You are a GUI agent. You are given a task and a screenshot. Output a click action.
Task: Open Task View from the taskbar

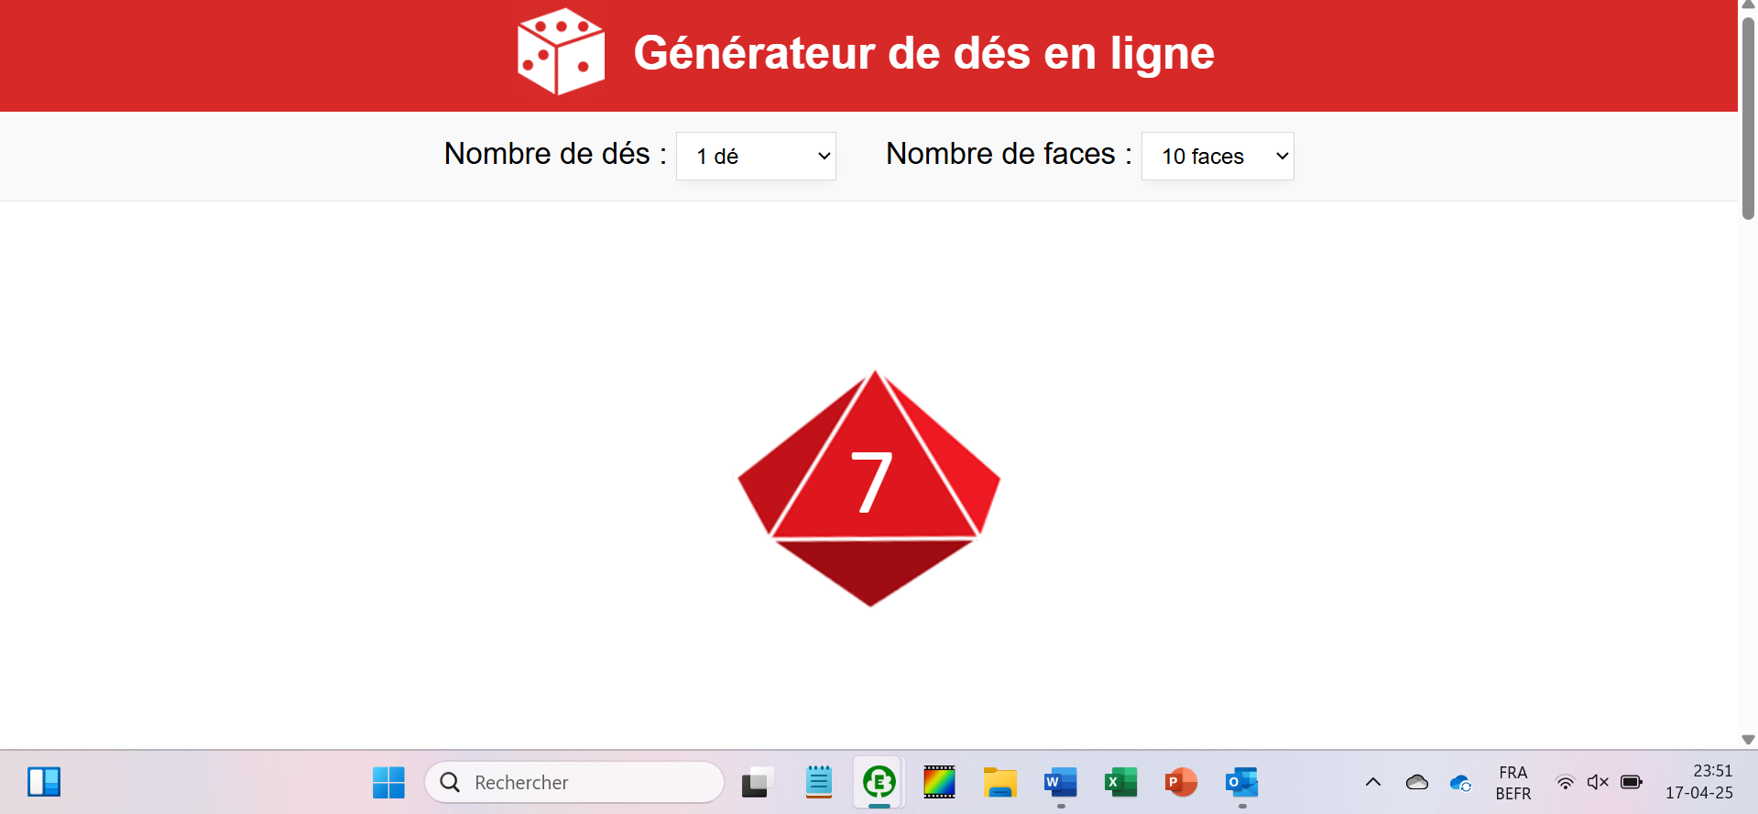pos(758,782)
